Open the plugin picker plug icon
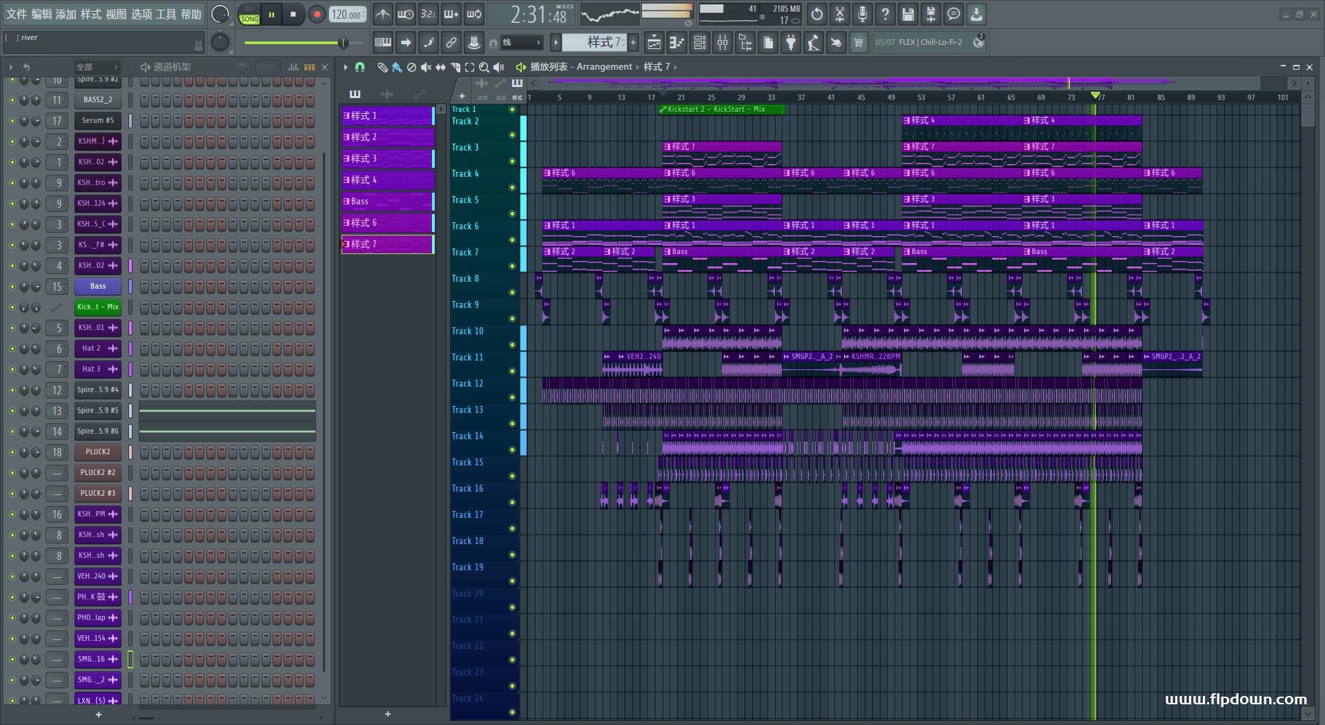Screen dimensions: 1325x725 pyautogui.click(x=791, y=42)
